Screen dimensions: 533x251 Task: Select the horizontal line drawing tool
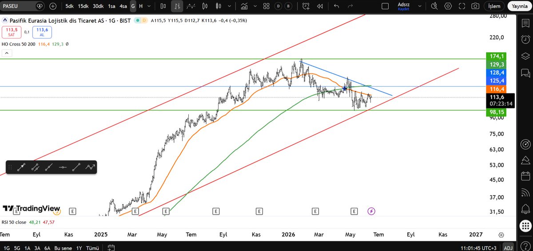coord(63,167)
